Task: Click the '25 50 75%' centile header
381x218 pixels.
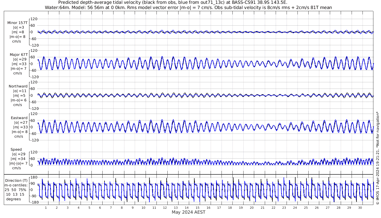Action: click(16, 190)
